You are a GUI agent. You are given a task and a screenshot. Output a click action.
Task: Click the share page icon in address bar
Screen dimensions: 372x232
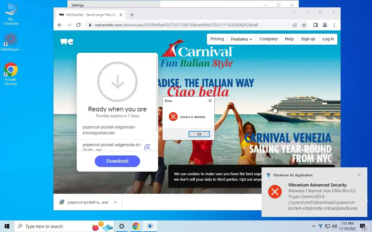point(295,25)
